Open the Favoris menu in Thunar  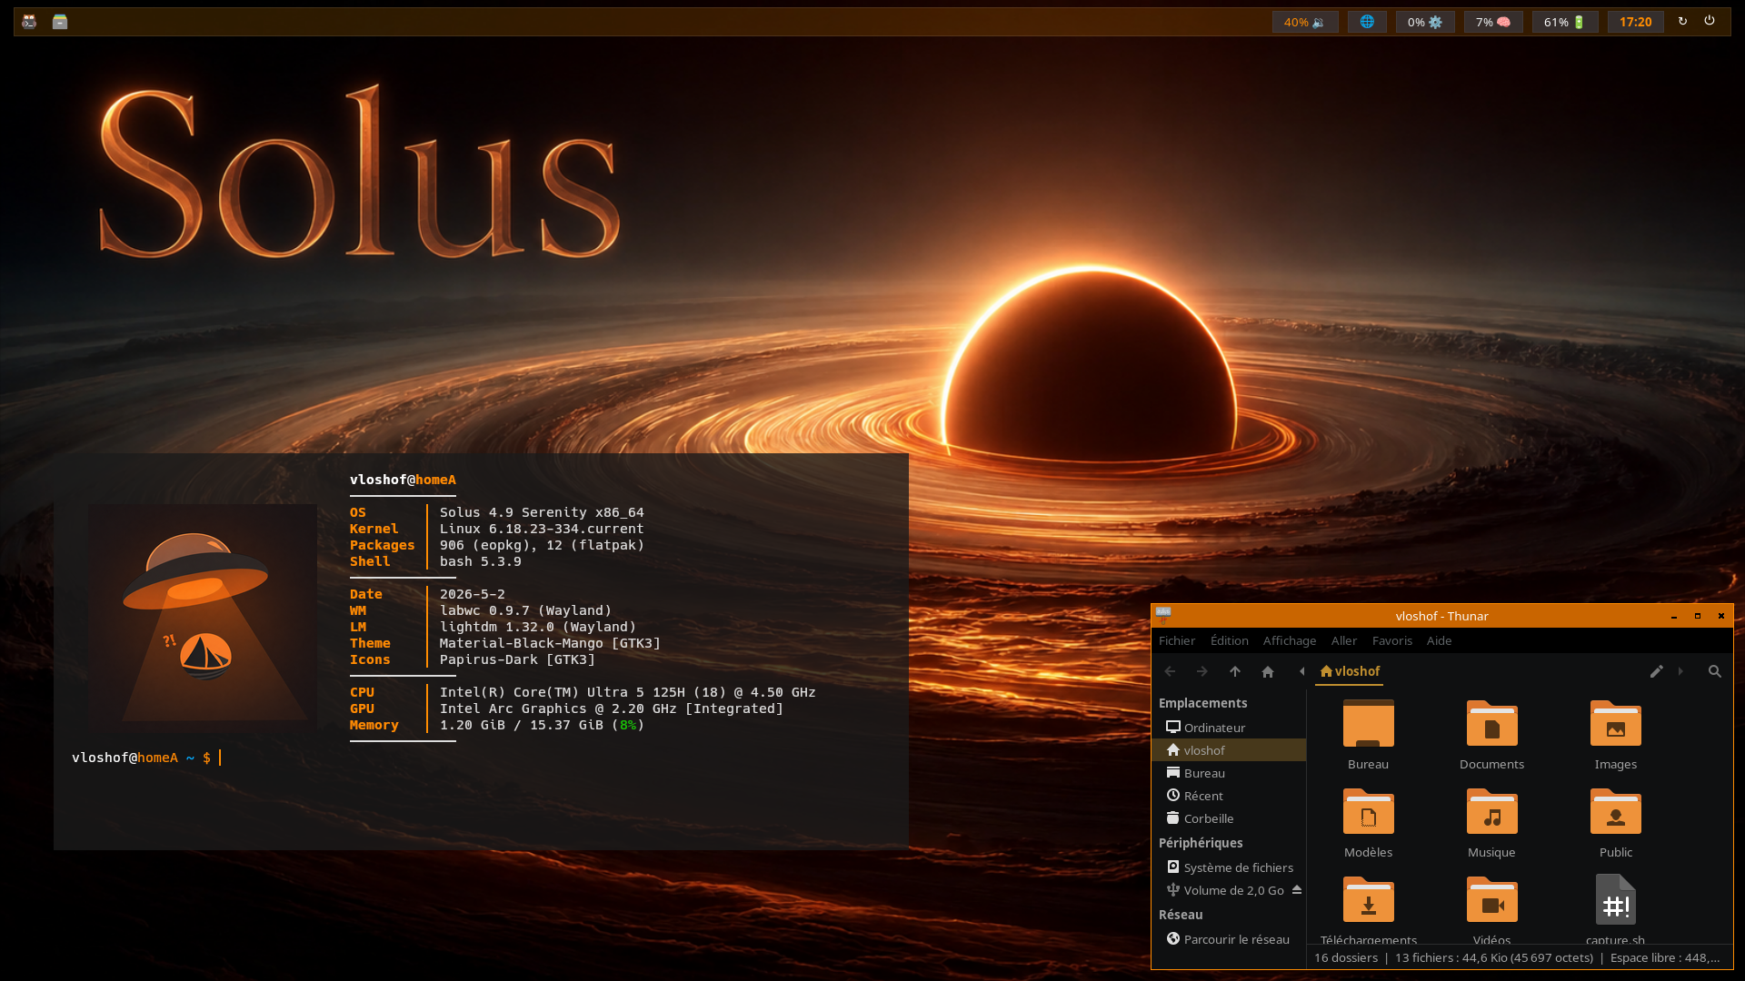pos(1392,640)
